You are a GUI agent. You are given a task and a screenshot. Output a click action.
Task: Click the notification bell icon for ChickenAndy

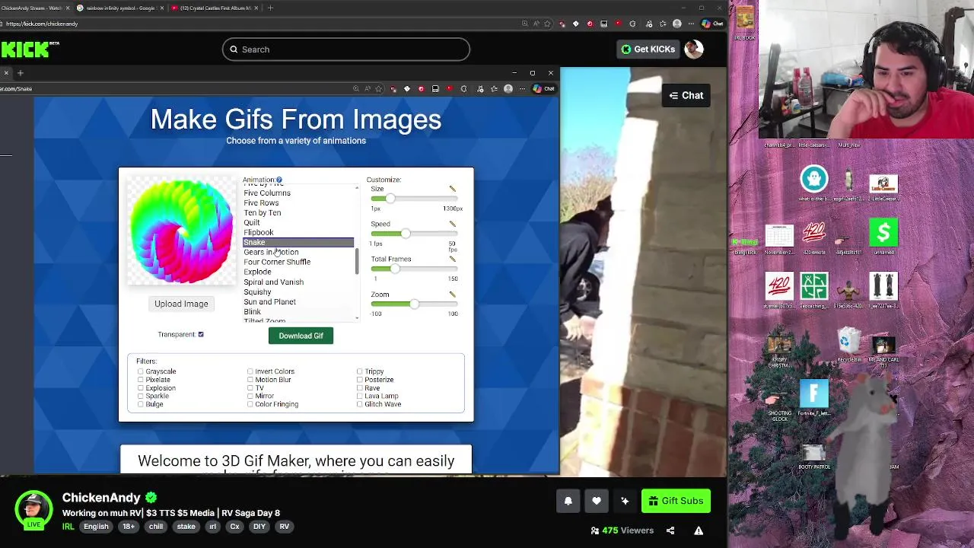[568, 501]
